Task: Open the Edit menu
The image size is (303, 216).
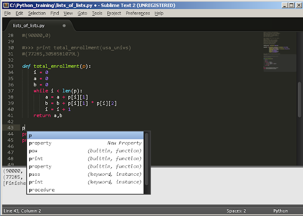Action: 19,13
